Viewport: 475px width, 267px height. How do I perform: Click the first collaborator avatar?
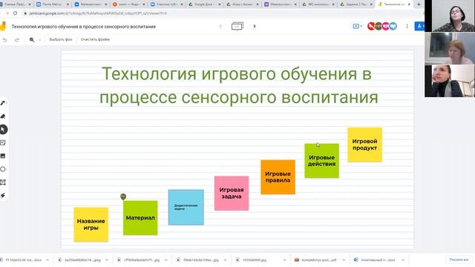pyautogui.click(x=371, y=27)
